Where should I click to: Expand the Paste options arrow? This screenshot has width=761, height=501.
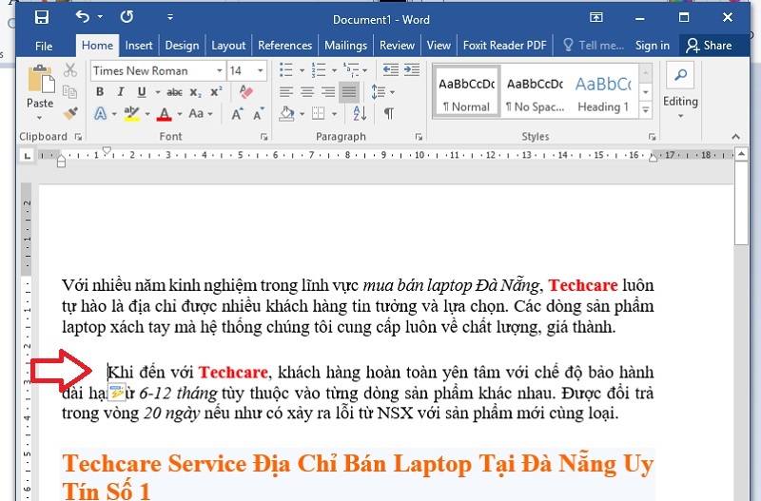(x=40, y=118)
